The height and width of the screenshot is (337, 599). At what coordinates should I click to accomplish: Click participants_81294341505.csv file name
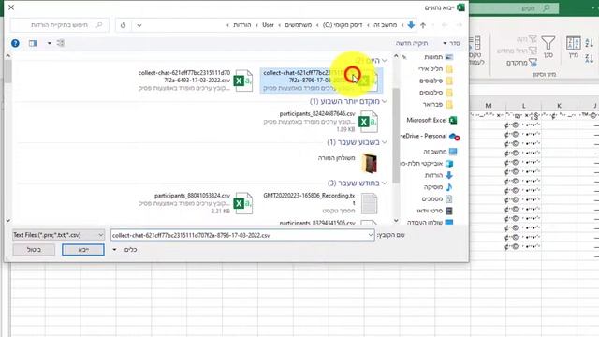click(x=317, y=222)
